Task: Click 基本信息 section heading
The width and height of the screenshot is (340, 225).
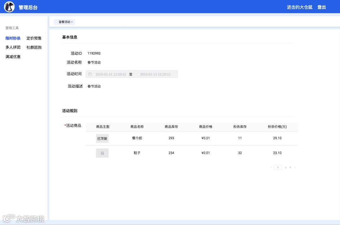Action: pos(70,37)
